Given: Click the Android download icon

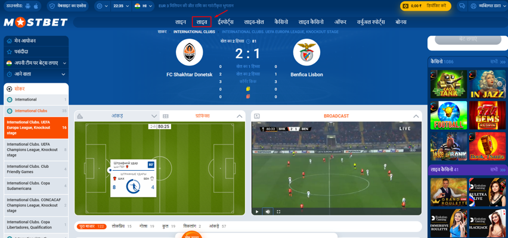Looking at the screenshot, I should pyautogui.click(x=28, y=6).
